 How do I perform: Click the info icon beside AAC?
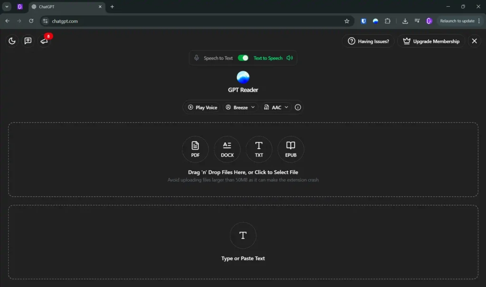[x=298, y=107]
